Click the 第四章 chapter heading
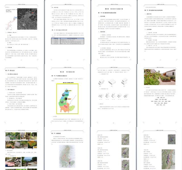Image resolution: width=182 pixels, height=170 pixels. coord(114,9)
